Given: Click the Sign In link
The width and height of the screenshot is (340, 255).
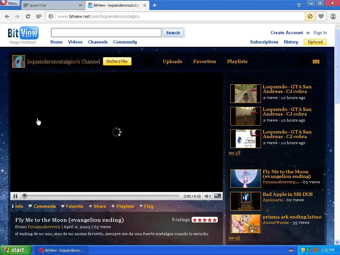Looking at the screenshot, I should click(320, 33).
